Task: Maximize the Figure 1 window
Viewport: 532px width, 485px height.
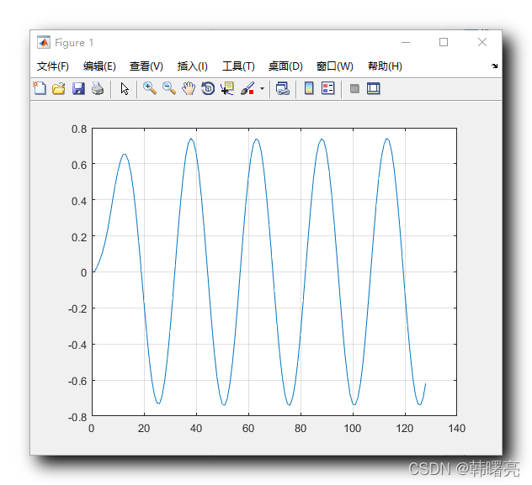Action: click(444, 42)
